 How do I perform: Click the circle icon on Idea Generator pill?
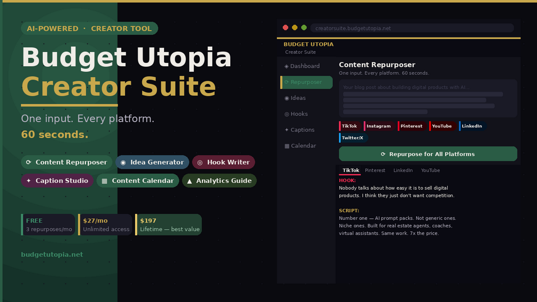(123, 162)
